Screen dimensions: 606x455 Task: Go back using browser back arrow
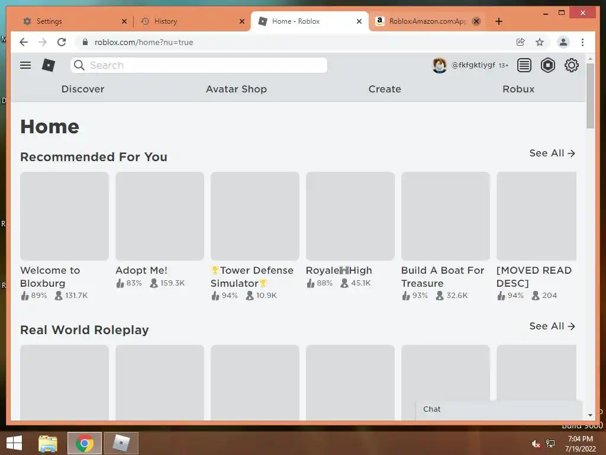(x=24, y=42)
